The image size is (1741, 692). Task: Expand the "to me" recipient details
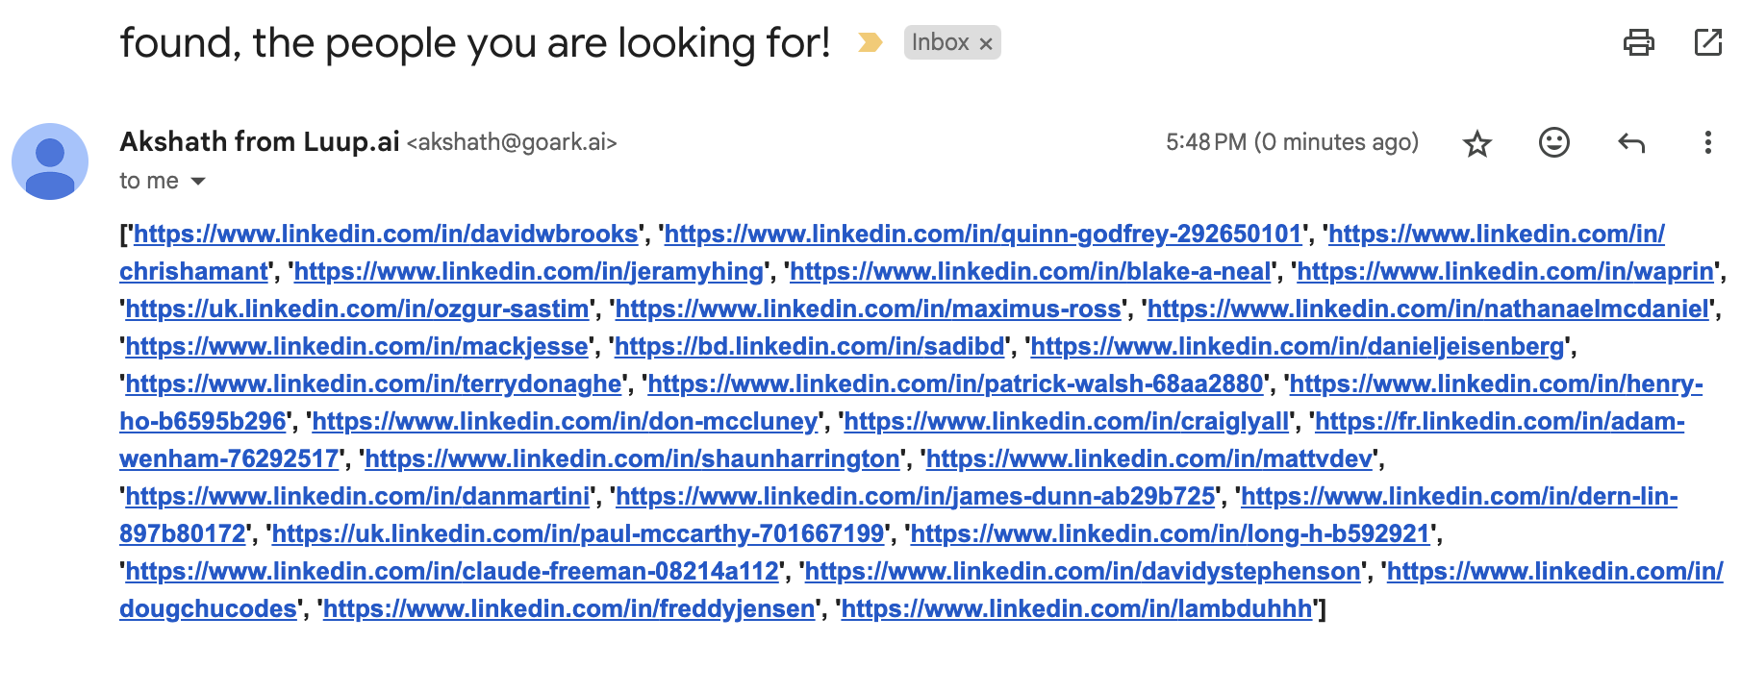point(198,181)
